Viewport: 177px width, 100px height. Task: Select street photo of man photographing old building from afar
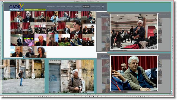click(x=23, y=76)
